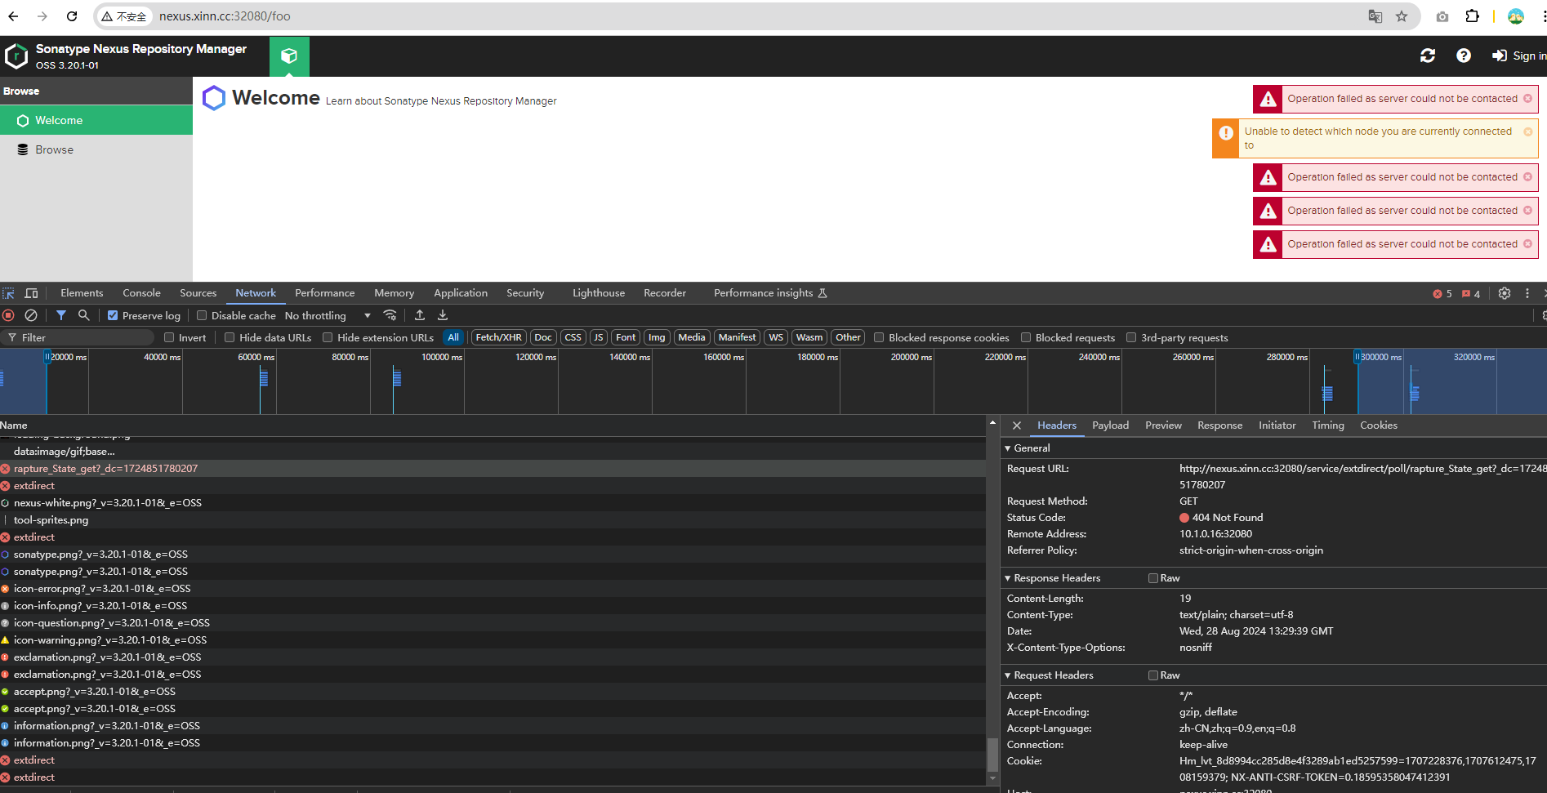1547x793 pixels.
Task: Check Hide extension URLs
Action: 328,338
